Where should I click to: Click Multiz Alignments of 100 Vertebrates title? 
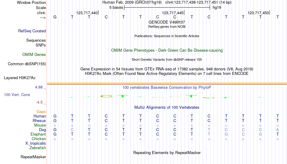point(167,108)
